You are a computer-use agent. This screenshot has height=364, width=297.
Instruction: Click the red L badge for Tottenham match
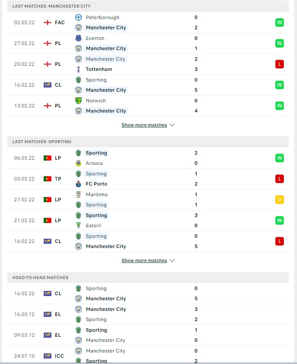point(279,64)
